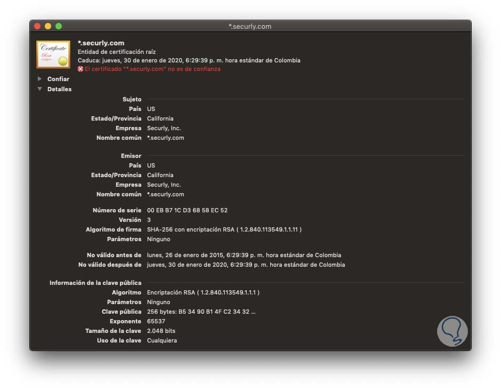501x390 pixels.
Task: Click the Confiar section label
Action: (x=58, y=79)
